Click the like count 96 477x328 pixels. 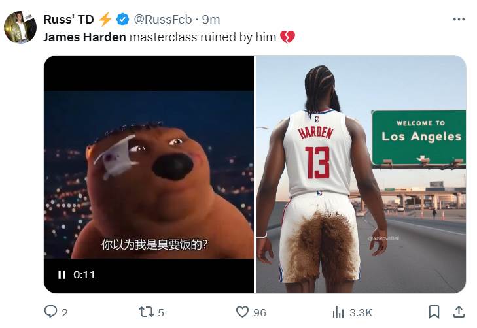(x=260, y=312)
